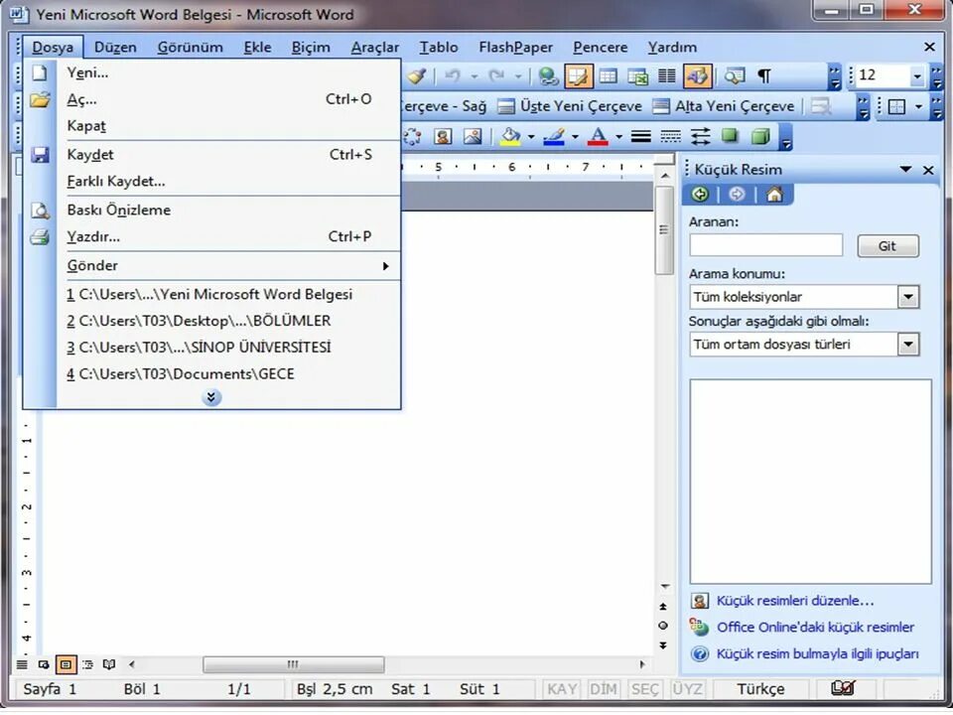
Task: Expand the Gönder submenu
Action: click(211, 266)
